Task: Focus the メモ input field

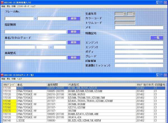Action: [x=139, y=27]
